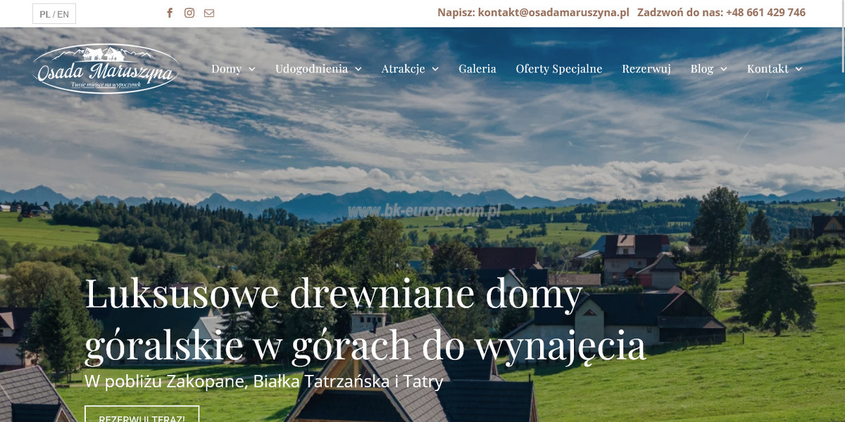Switch the site language with PL / EN

point(54,14)
